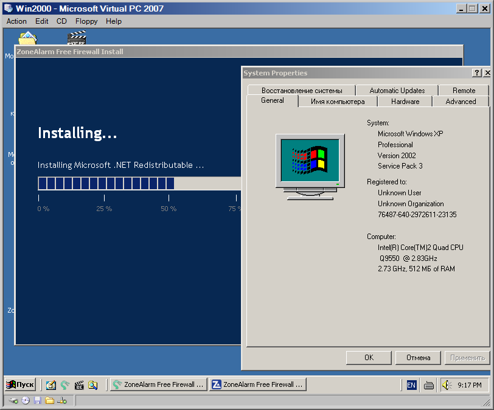Click the Installing... heading
494x410 pixels.
click(77, 133)
